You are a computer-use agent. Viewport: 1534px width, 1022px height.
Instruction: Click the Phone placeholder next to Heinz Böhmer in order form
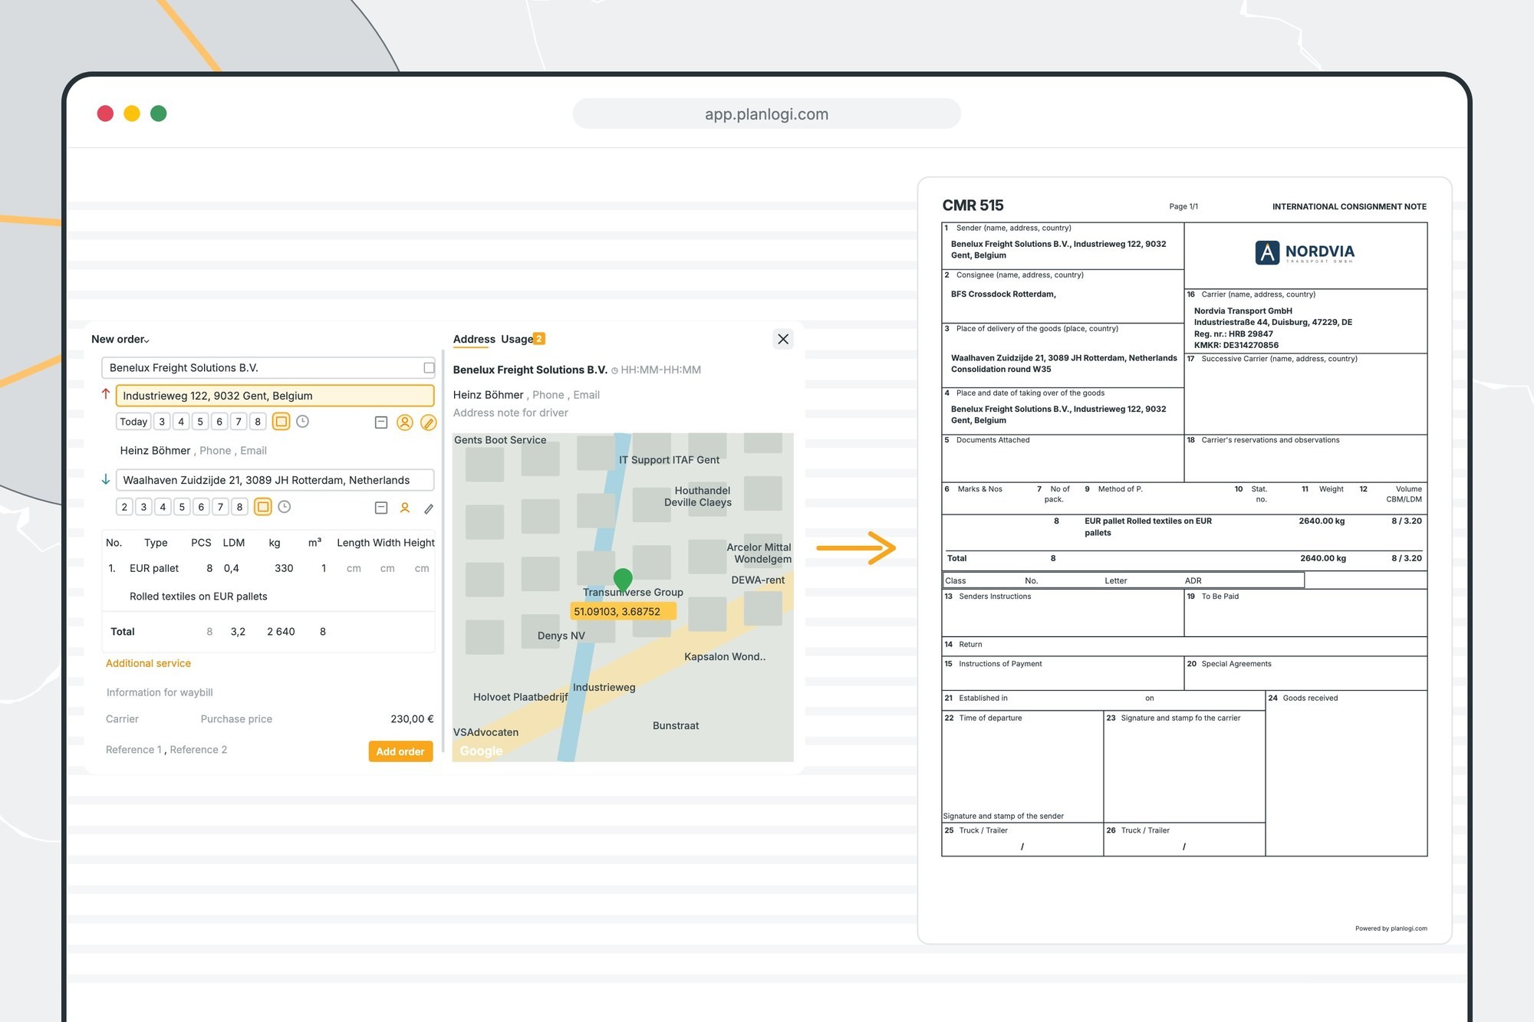[215, 451]
